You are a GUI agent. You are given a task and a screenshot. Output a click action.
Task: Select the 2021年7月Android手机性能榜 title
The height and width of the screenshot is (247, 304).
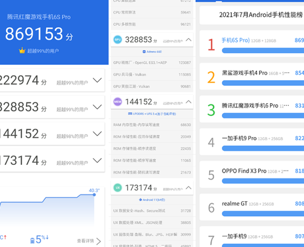[261, 15]
